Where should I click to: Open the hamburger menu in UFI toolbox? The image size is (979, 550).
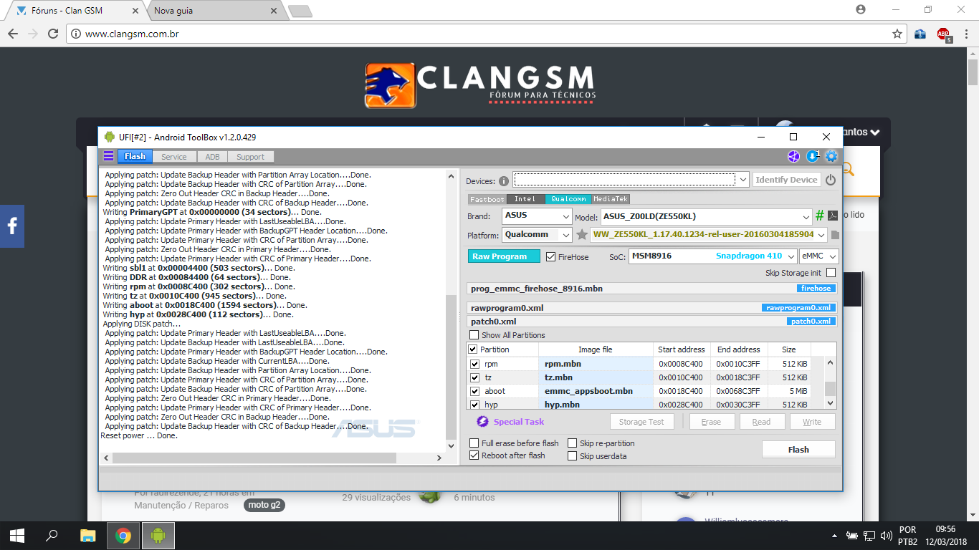(x=108, y=156)
